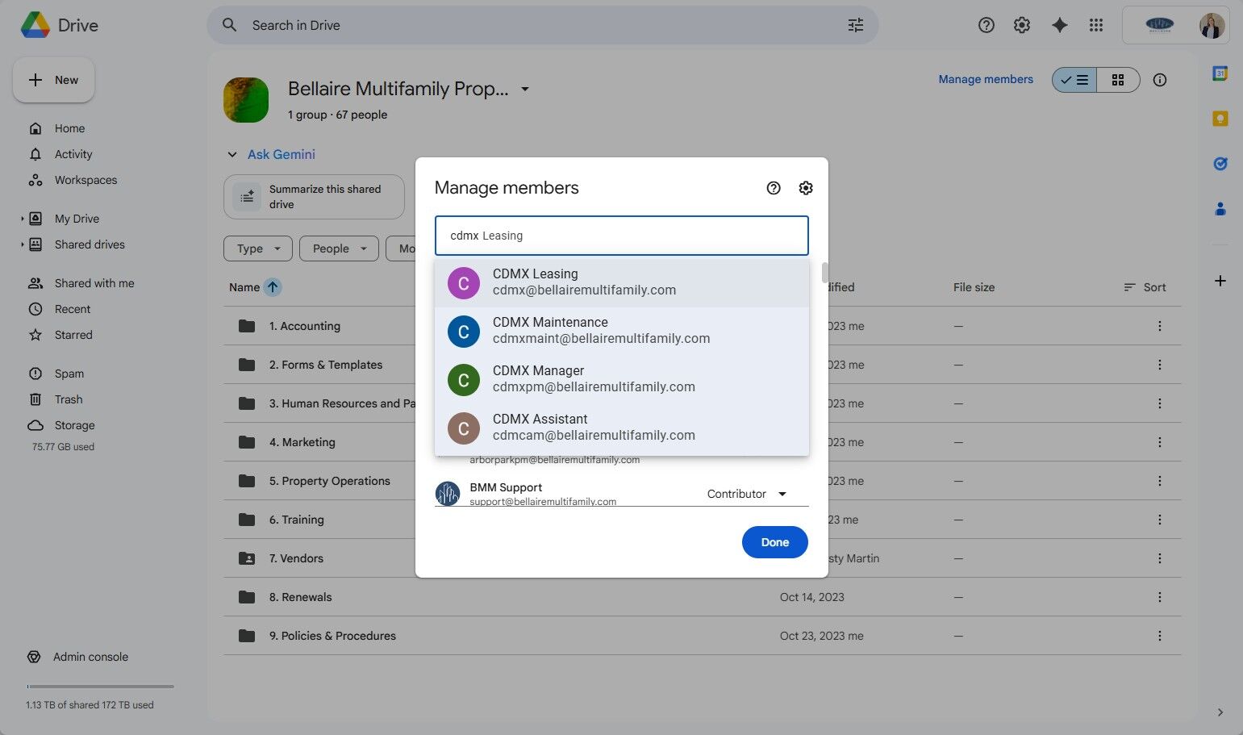
Task: Open Google Calendar side panel icon
Action: [x=1220, y=73]
